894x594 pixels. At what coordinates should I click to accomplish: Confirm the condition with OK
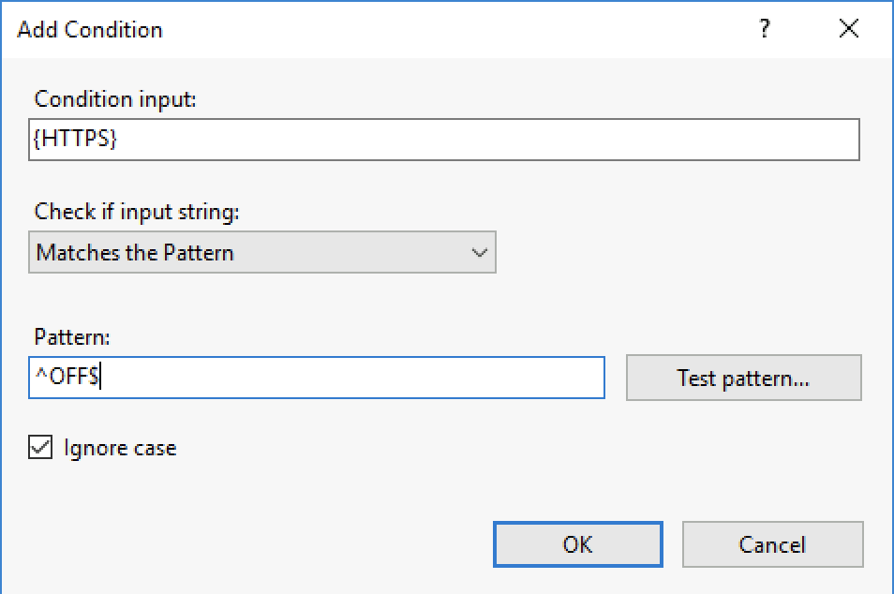(x=577, y=544)
